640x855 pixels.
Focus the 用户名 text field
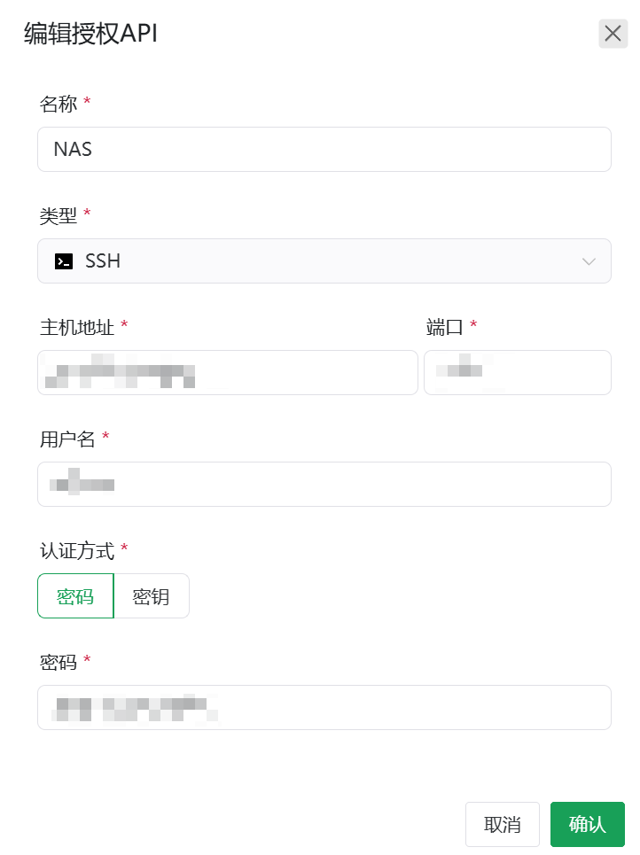324,484
